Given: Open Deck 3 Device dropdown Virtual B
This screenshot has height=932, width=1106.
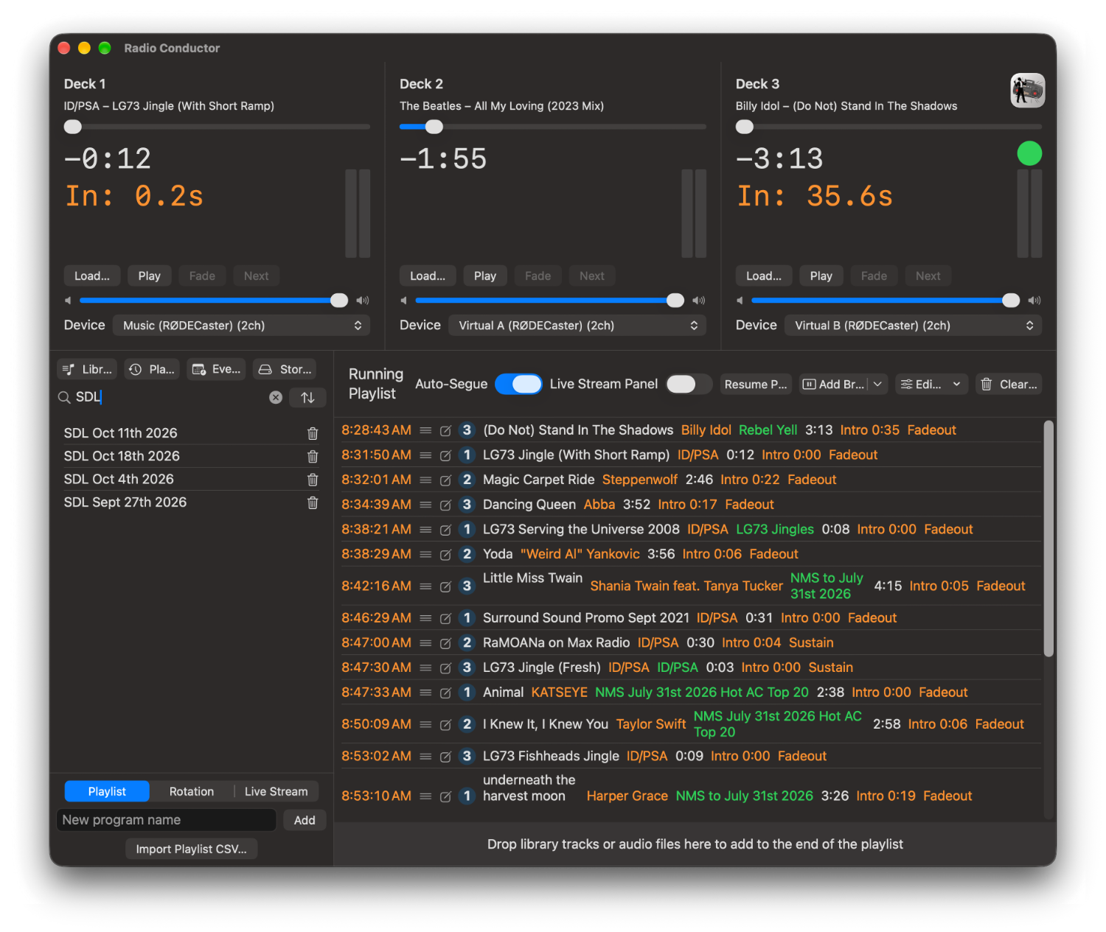Looking at the screenshot, I should tap(913, 326).
